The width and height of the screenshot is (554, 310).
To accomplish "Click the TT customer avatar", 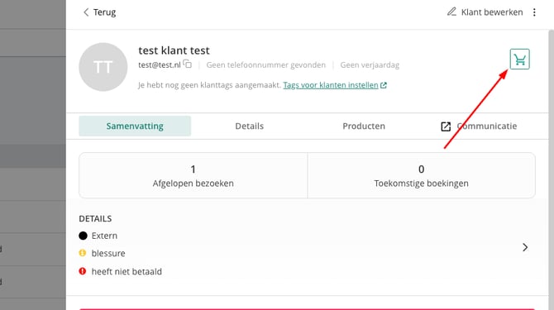I will click(x=103, y=67).
